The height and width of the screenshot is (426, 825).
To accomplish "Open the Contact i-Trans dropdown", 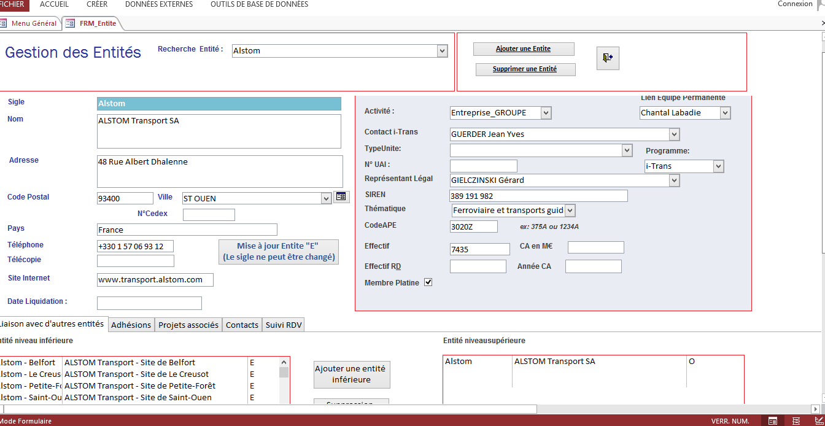I will (x=675, y=134).
